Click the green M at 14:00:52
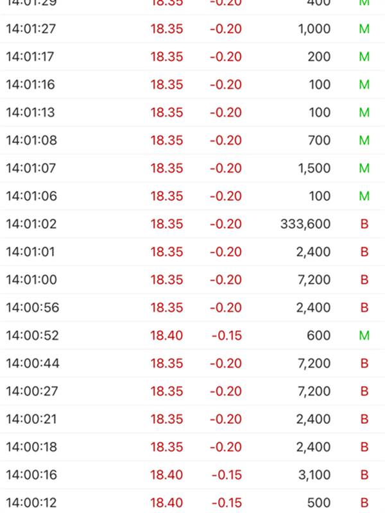This screenshot has width=385, height=513. 364,335
